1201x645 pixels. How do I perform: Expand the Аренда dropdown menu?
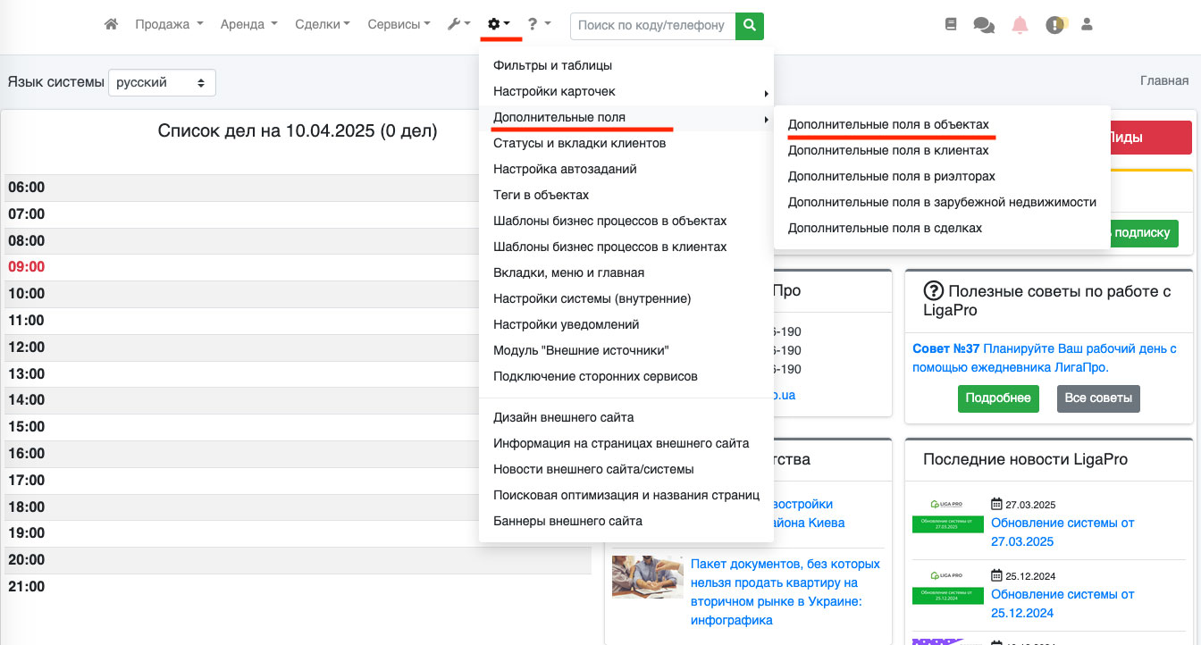click(x=248, y=25)
